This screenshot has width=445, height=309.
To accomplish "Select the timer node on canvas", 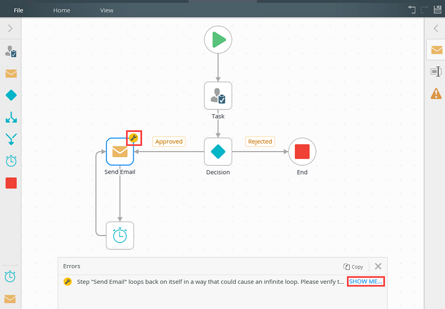I will tap(120, 236).
